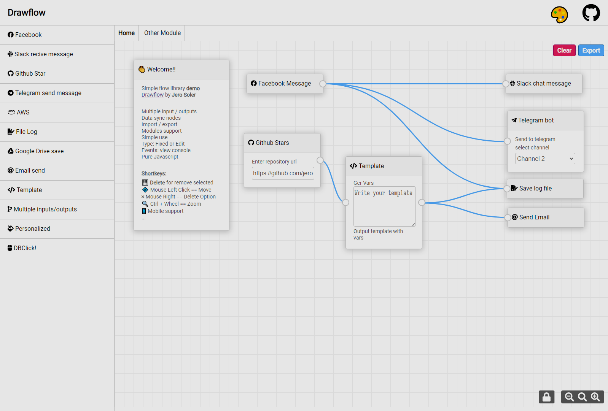The height and width of the screenshot is (411, 608).
Task: Open the Channel 2 dropdown in Telegram bot
Action: tap(545, 159)
